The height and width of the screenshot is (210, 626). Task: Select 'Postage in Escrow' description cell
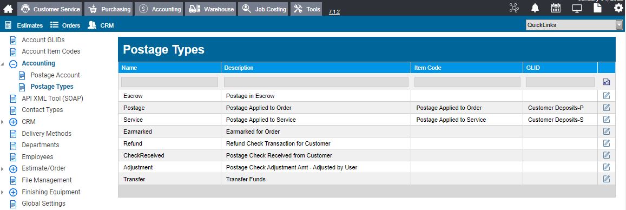coord(316,96)
